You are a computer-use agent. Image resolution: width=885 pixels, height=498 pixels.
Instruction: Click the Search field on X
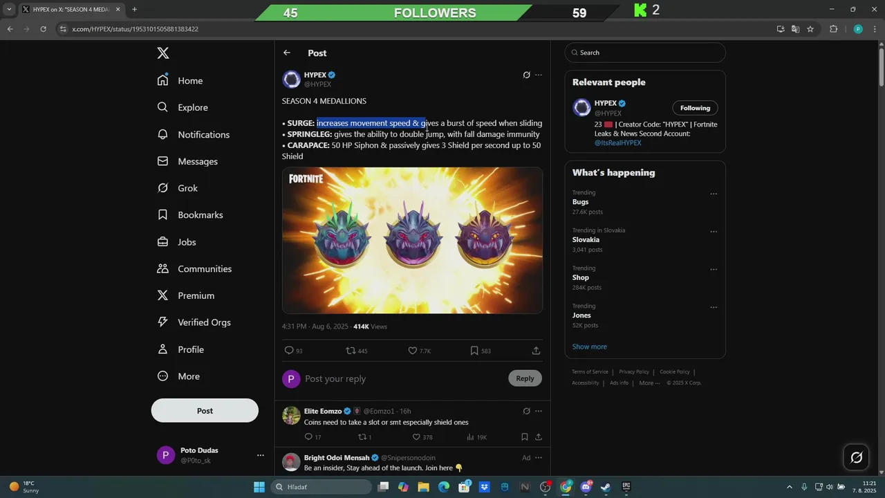645,53
